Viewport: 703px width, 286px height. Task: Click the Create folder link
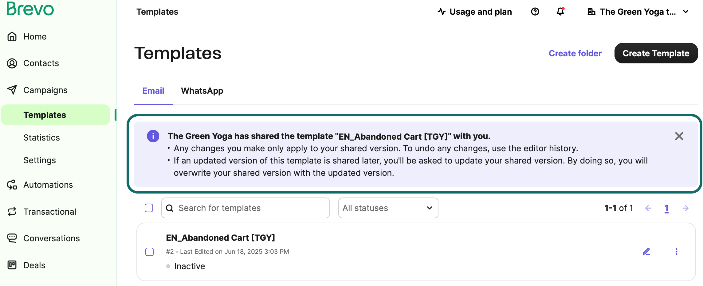point(575,53)
